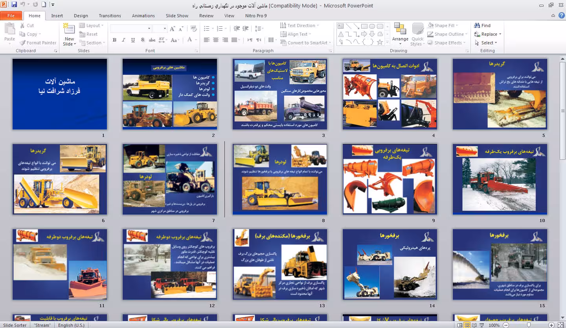Click the Increase List Level icon
This screenshot has width=566, height=328.
tap(246, 29)
